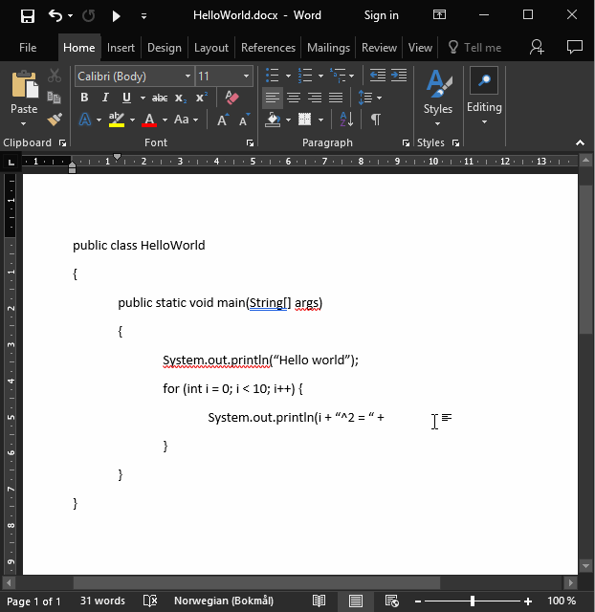Click the tab selector L icon on ruler
This screenshot has height=612, width=595.
pos(11,162)
